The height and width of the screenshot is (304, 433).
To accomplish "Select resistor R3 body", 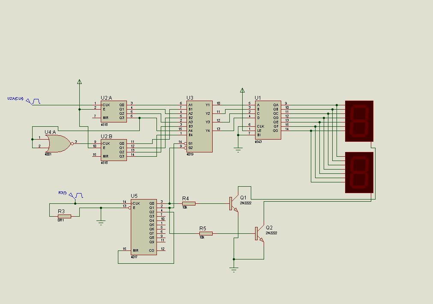I will 64,217.
